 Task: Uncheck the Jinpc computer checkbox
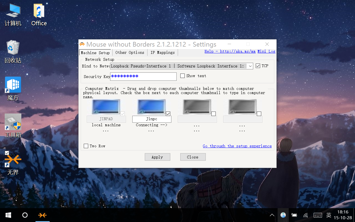pos(168,114)
